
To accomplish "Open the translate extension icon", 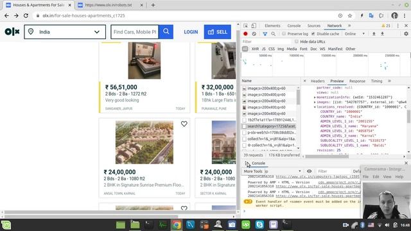I will [x=371, y=15].
